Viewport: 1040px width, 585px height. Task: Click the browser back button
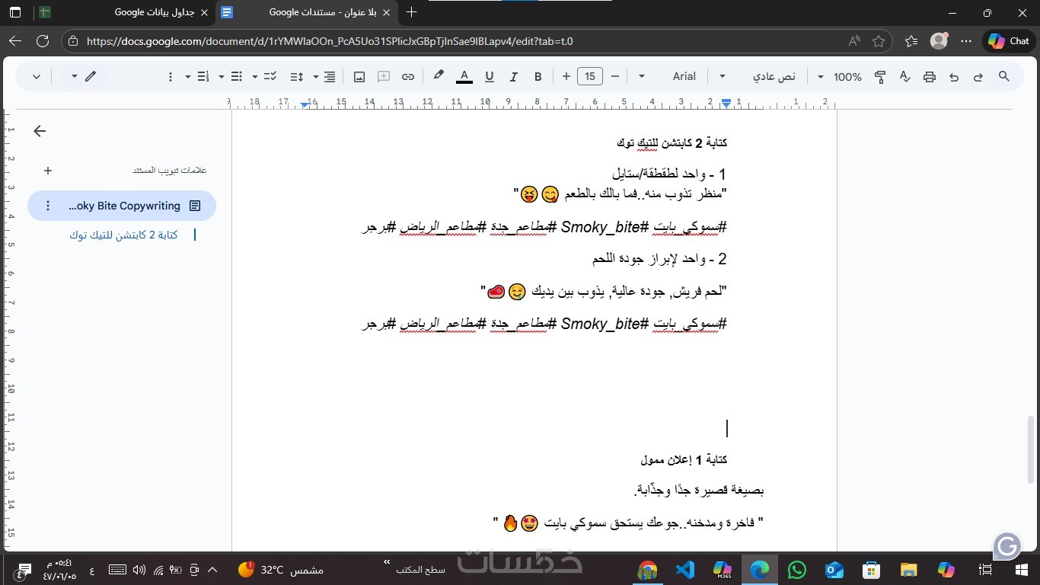15,41
